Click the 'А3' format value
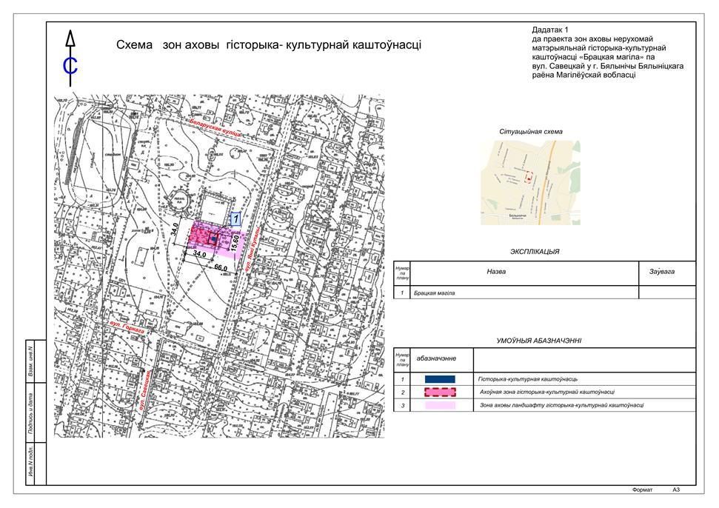This screenshot has width=719, height=508. tap(676, 490)
